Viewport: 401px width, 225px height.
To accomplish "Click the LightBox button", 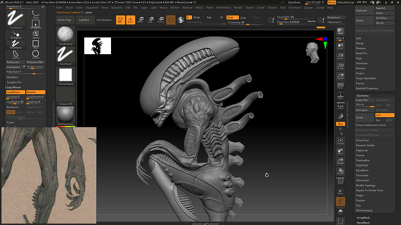I will (x=84, y=20).
